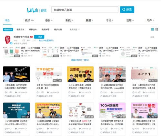The width and height of the screenshot is (161, 138).
Task: Open channel video thumbnail 第十四策
Action: click(x=90, y=52)
